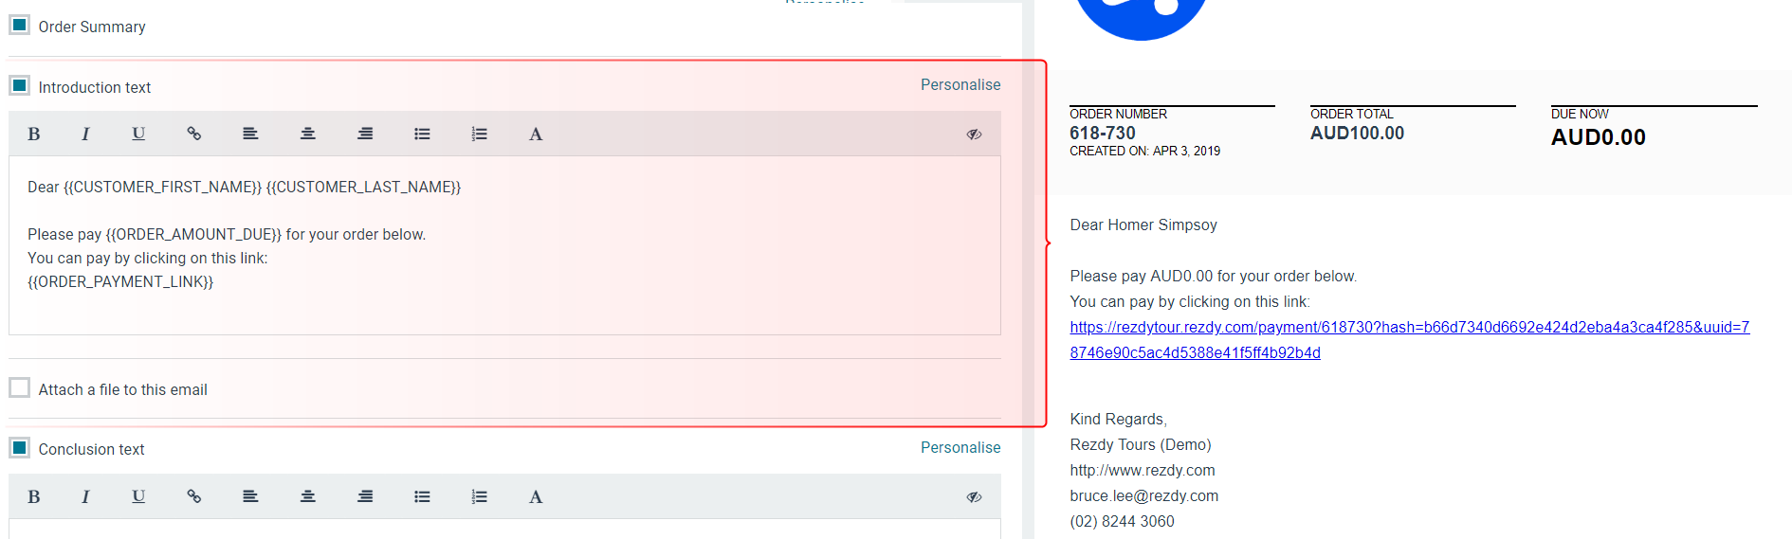Viewport: 1792px width, 539px height.
Task: Click http://www.rezdy.com in the preview signature
Action: (x=1142, y=470)
